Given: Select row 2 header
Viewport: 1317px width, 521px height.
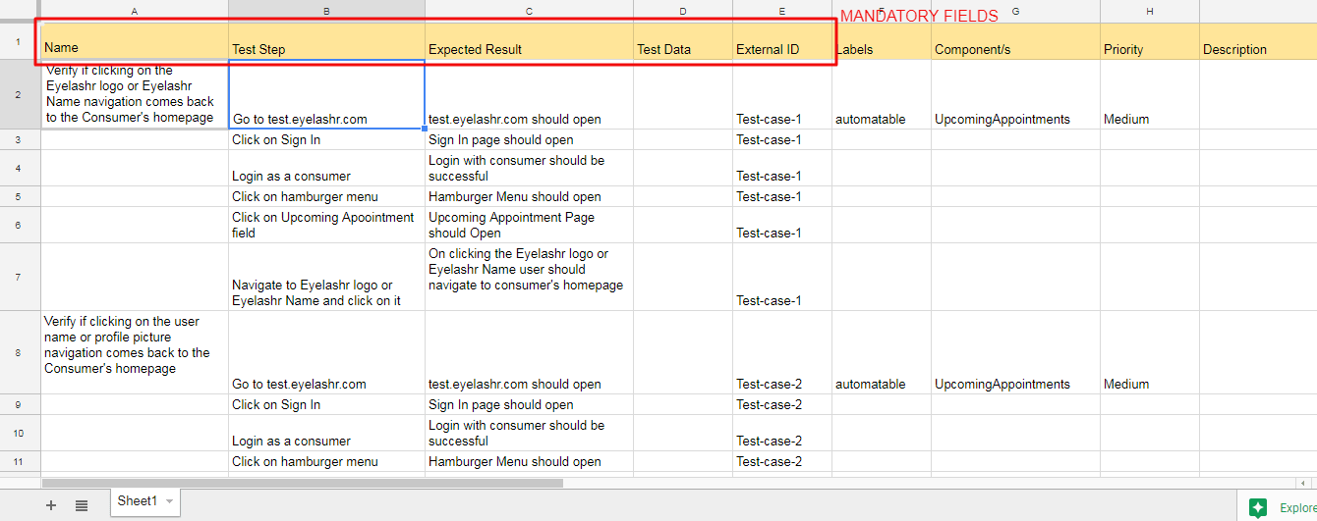Looking at the screenshot, I should point(20,94).
